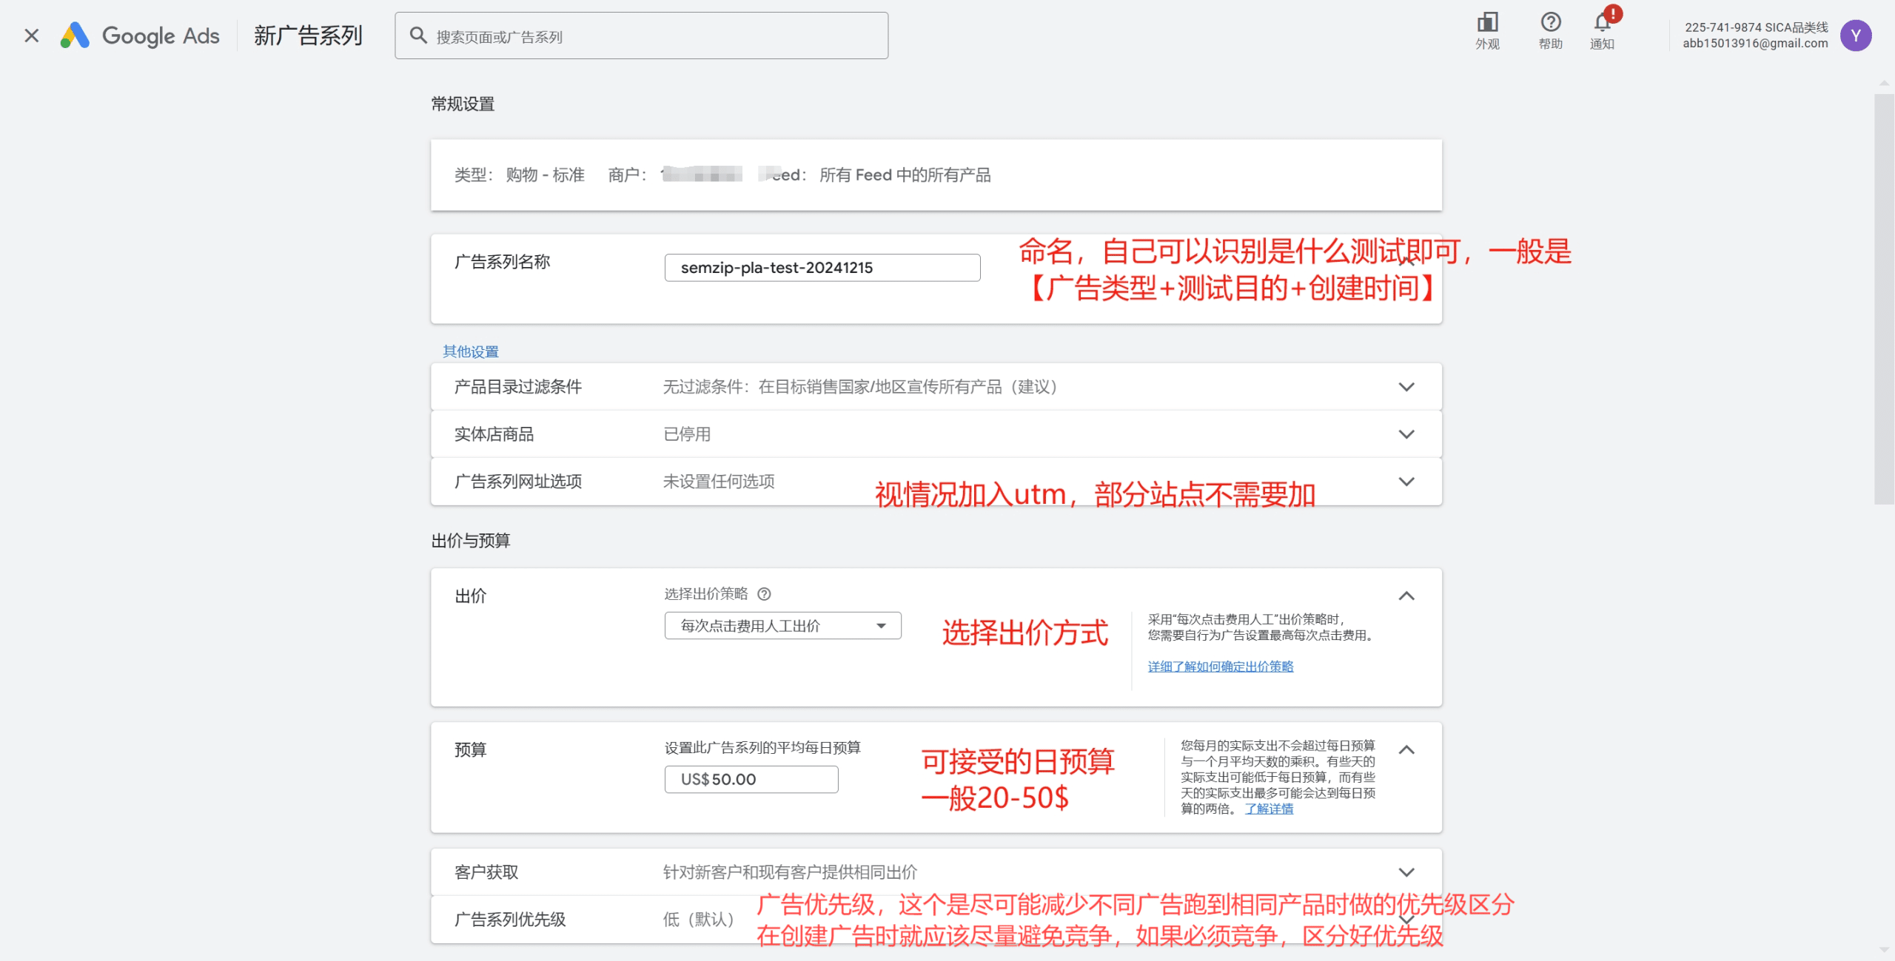Open the Appearance (外观) icon
Image resolution: width=1895 pixels, height=961 pixels.
[1487, 31]
